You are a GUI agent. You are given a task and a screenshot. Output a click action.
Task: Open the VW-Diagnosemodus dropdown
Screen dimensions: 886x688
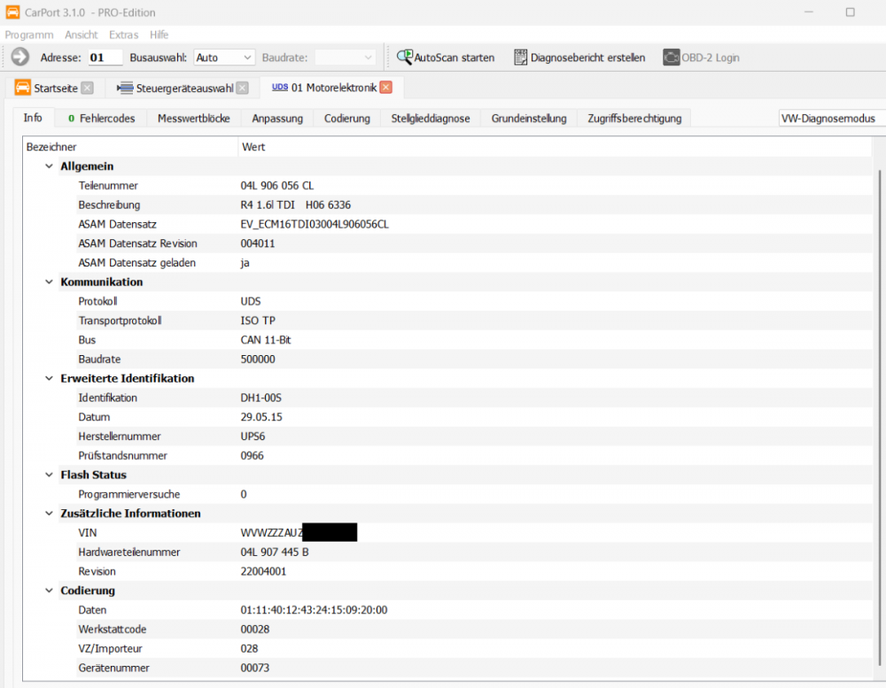pyautogui.click(x=829, y=119)
